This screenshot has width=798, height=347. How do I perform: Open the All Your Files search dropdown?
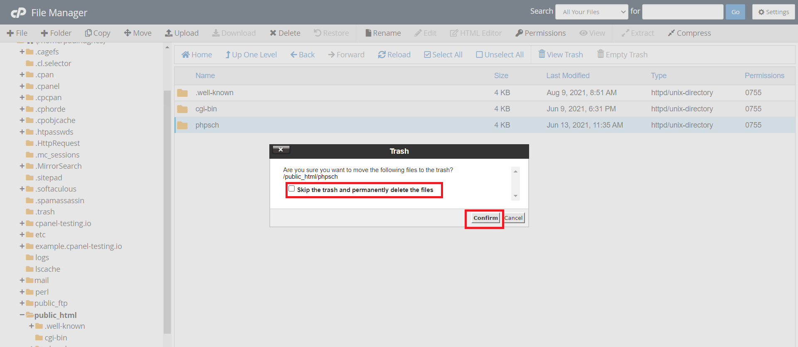click(592, 12)
